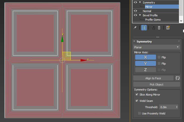Image resolution: width=184 pixels, height=122 pixels.
Task: Uncheck Slice Along Mirror
Action: coord(137,95)
